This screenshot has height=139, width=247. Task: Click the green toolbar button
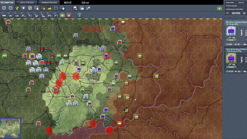[62, 15]
